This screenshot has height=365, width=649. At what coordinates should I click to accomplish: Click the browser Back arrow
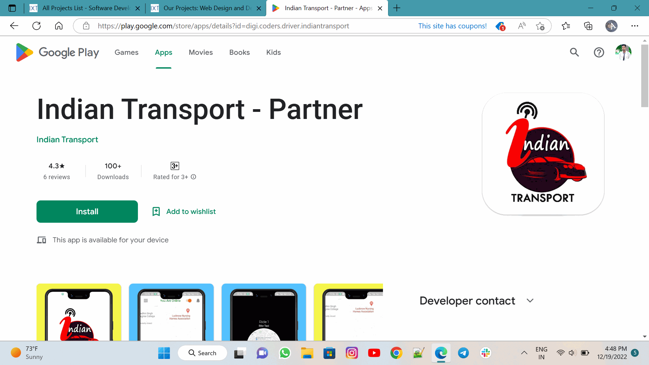pos(14,26)
